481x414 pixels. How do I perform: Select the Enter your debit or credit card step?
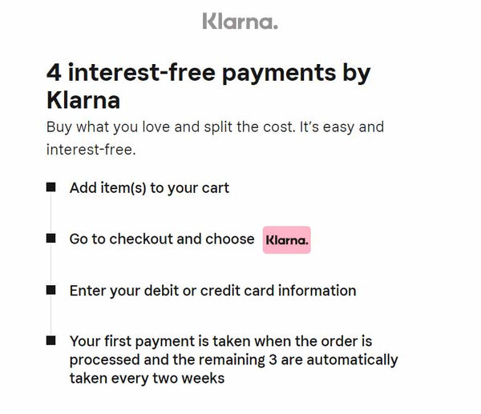[x=212, y=290]
